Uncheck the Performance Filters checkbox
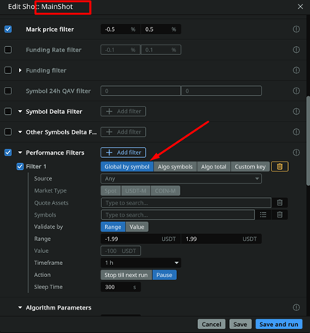Viewport: 310px width, 333px height. [x=8, y=153]
